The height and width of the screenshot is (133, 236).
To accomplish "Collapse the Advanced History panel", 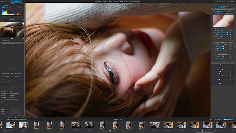I will click(x=1, y=40).
